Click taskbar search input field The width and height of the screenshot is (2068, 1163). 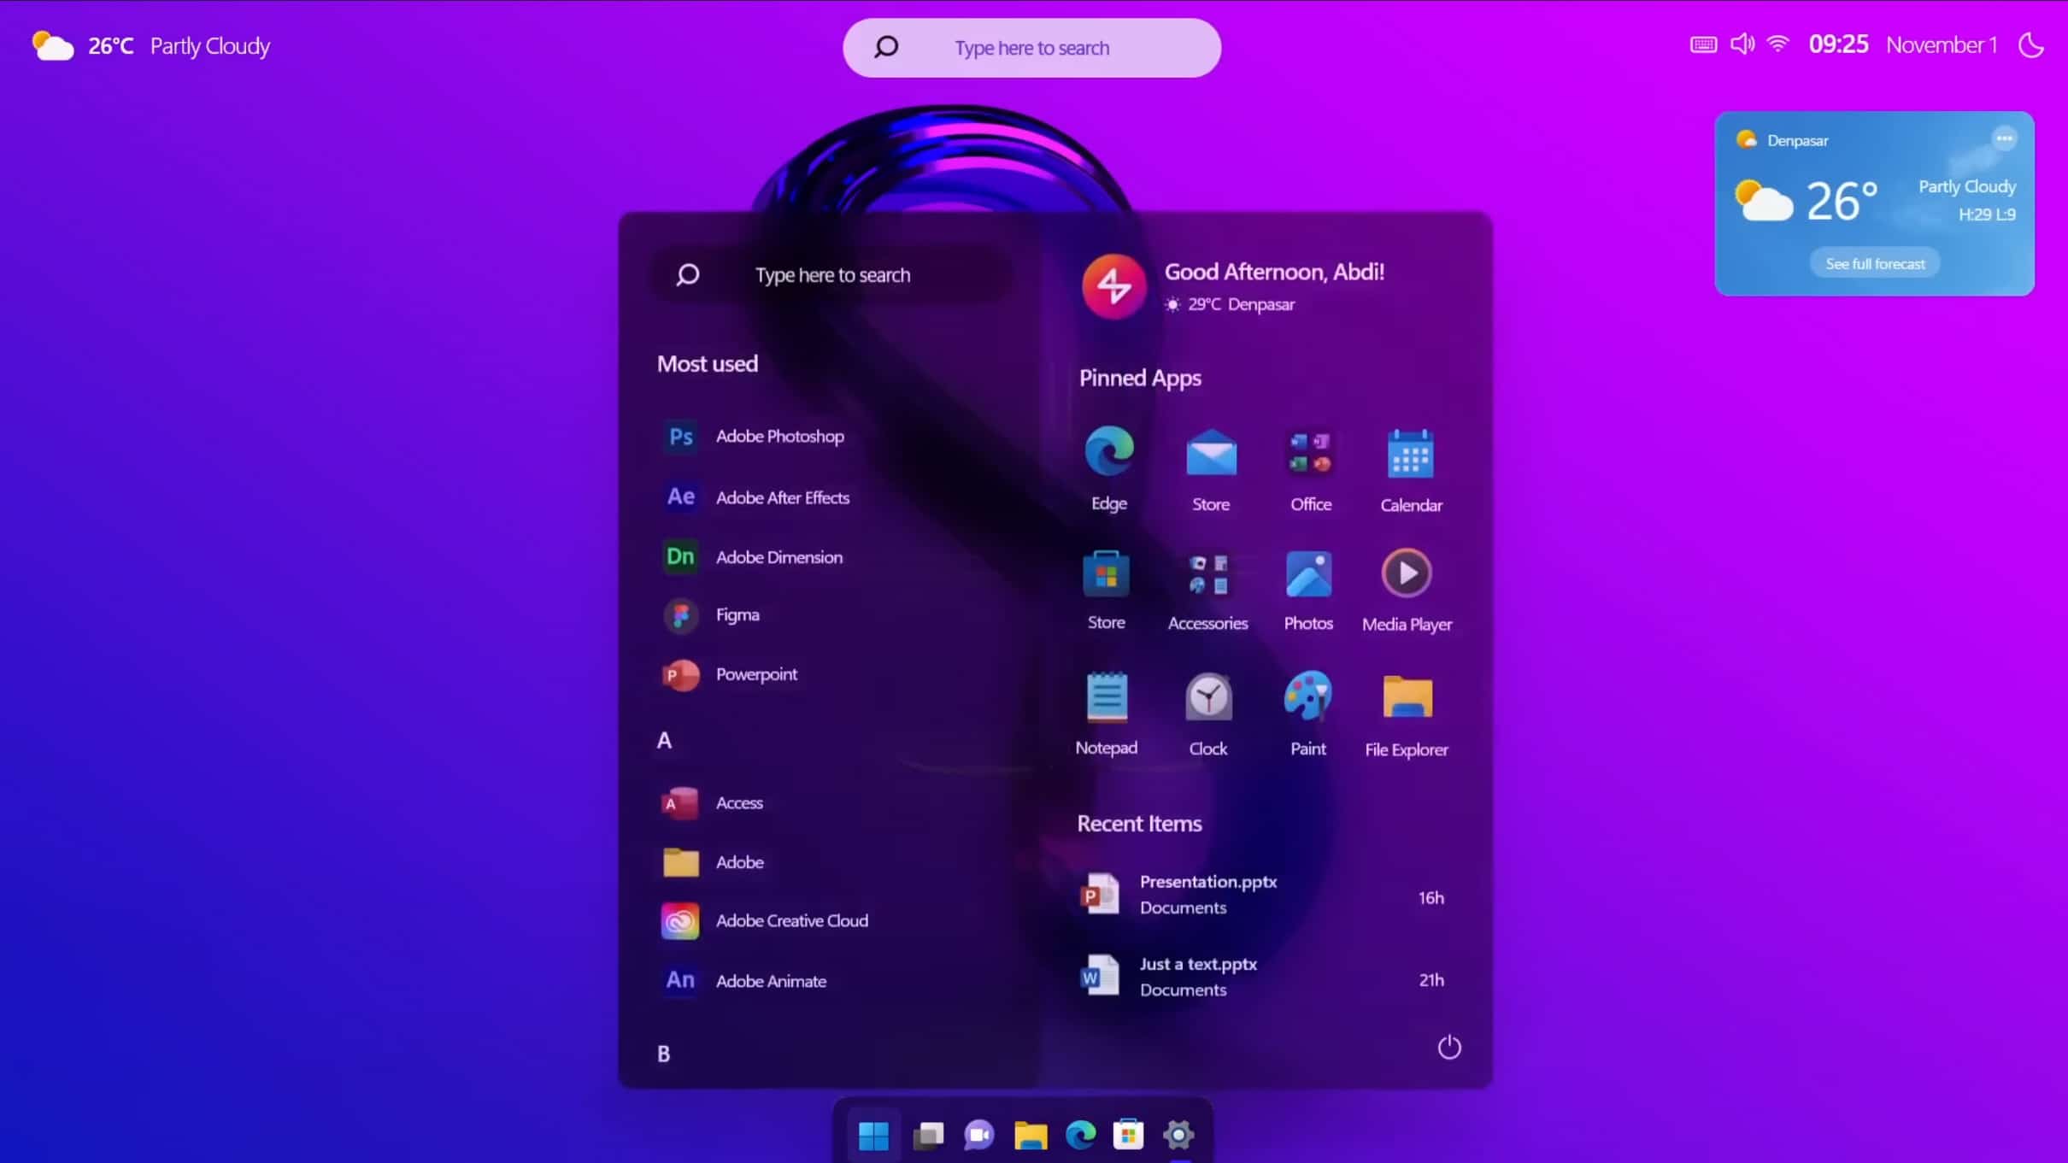tap(1034, 47)
